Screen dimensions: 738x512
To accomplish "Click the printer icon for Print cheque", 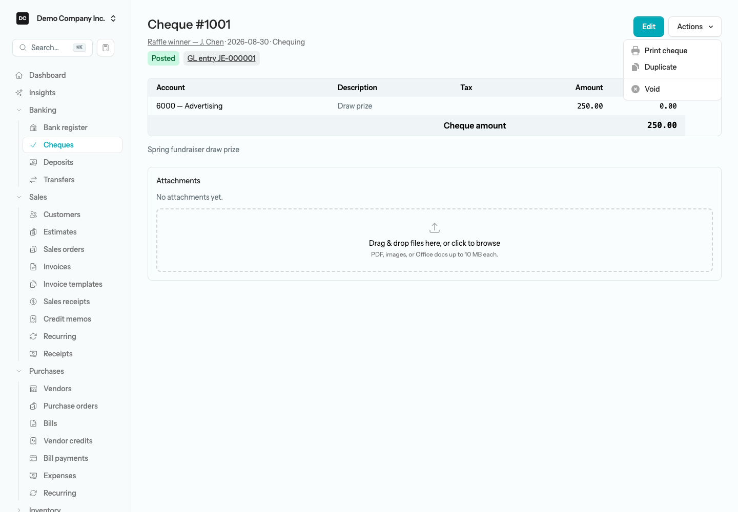I will 635,51.
